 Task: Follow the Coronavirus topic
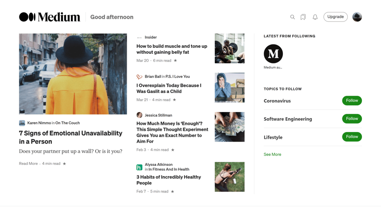pos(352,101)
